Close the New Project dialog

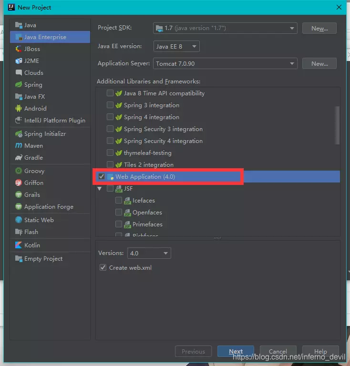[x=339, y=7]
